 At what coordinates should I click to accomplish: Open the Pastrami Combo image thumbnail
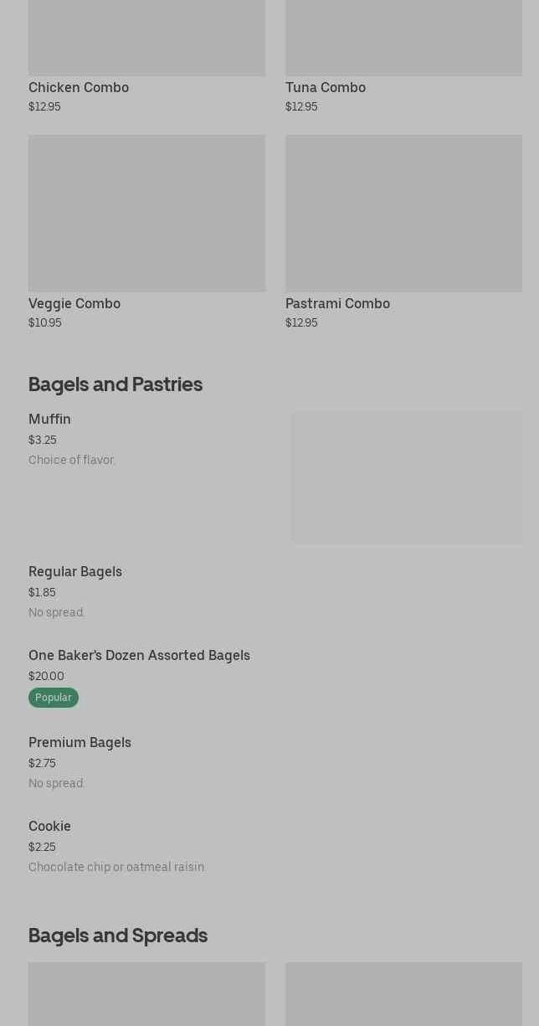coord(403,213)
